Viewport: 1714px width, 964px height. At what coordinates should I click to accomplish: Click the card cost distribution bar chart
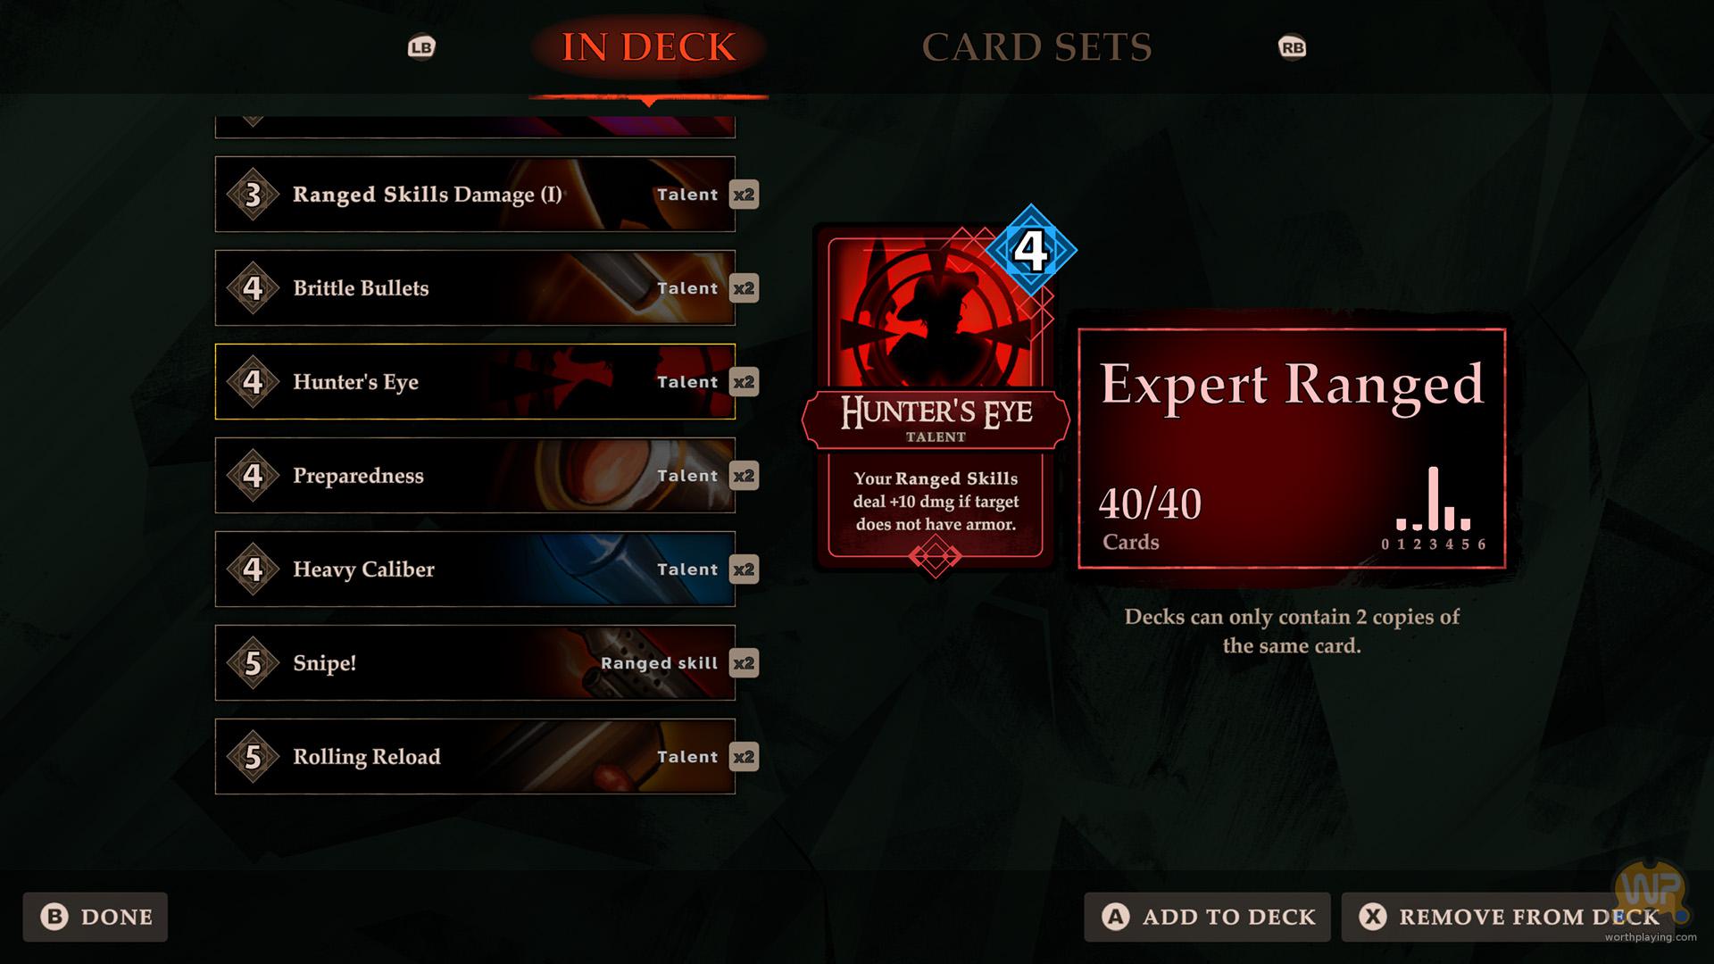click(1434, 509)
